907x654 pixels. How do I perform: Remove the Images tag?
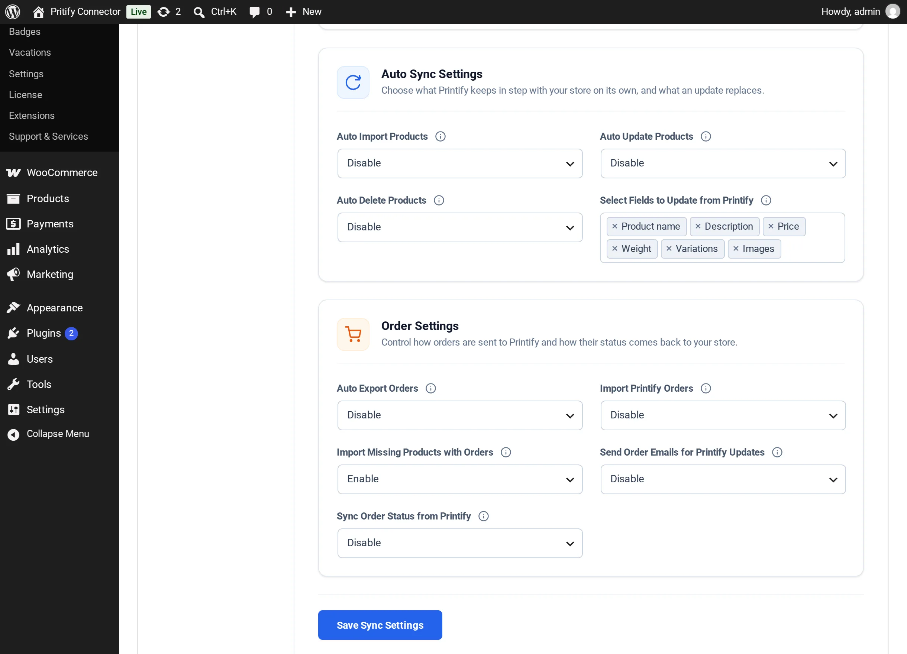coord(735,249)
